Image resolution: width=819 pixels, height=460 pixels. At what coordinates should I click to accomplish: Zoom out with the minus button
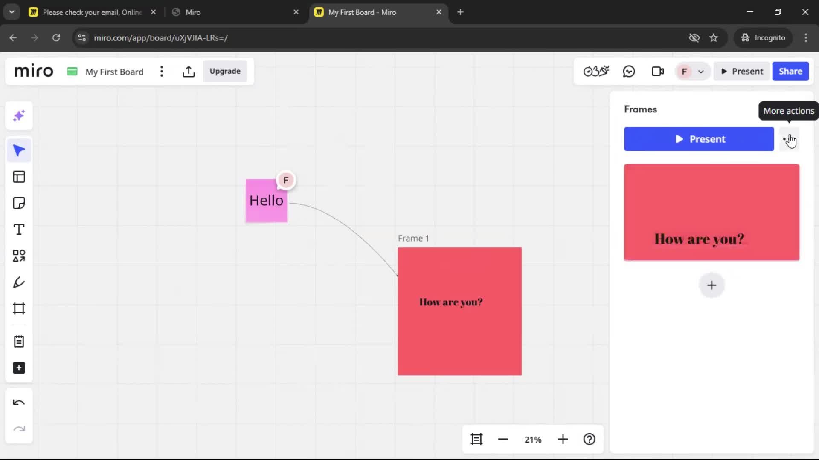click(503, 439)
